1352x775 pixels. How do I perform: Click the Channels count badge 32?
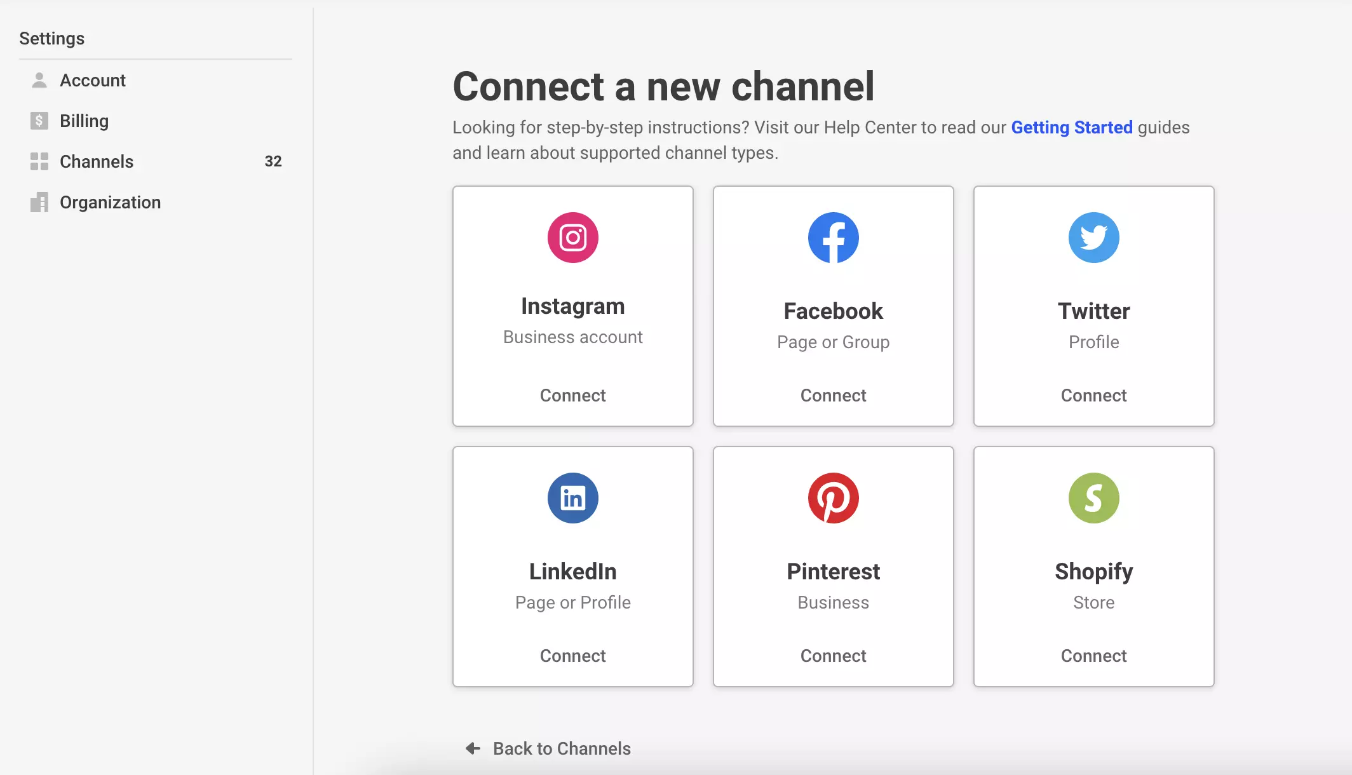click(x=273, y=161)
